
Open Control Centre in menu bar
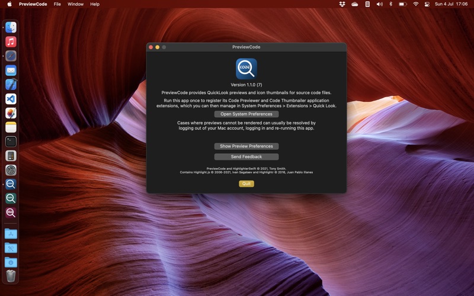tap(427, 4)
